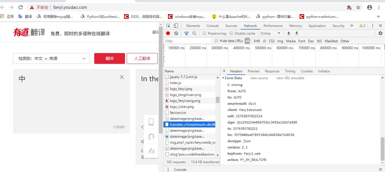This screenshot has height=172, width=385.
Task: Click the phone translation icon beside results
Action: point(151,122)
